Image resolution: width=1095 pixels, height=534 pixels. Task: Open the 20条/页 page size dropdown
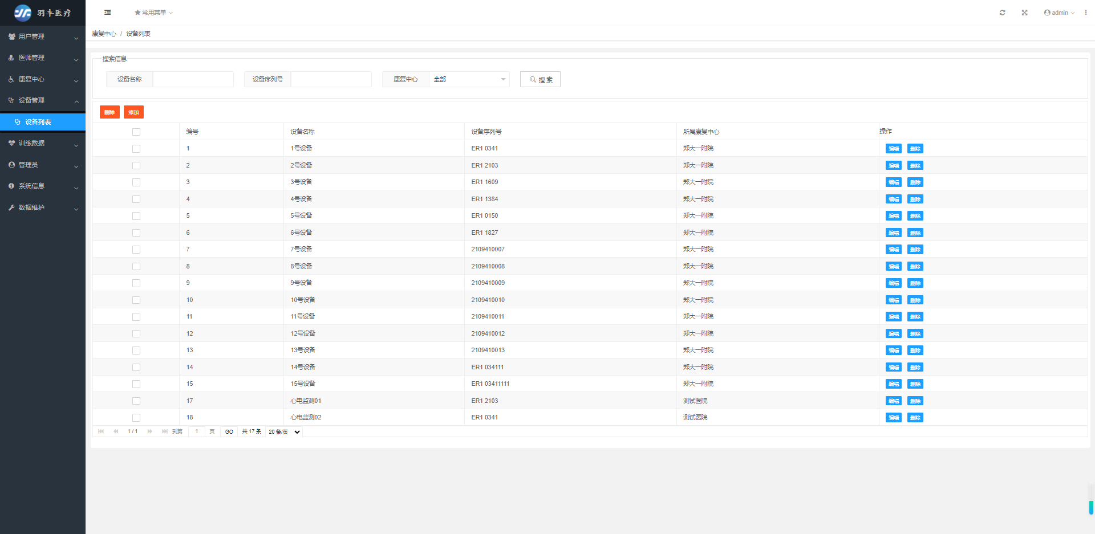coord(284,432)
